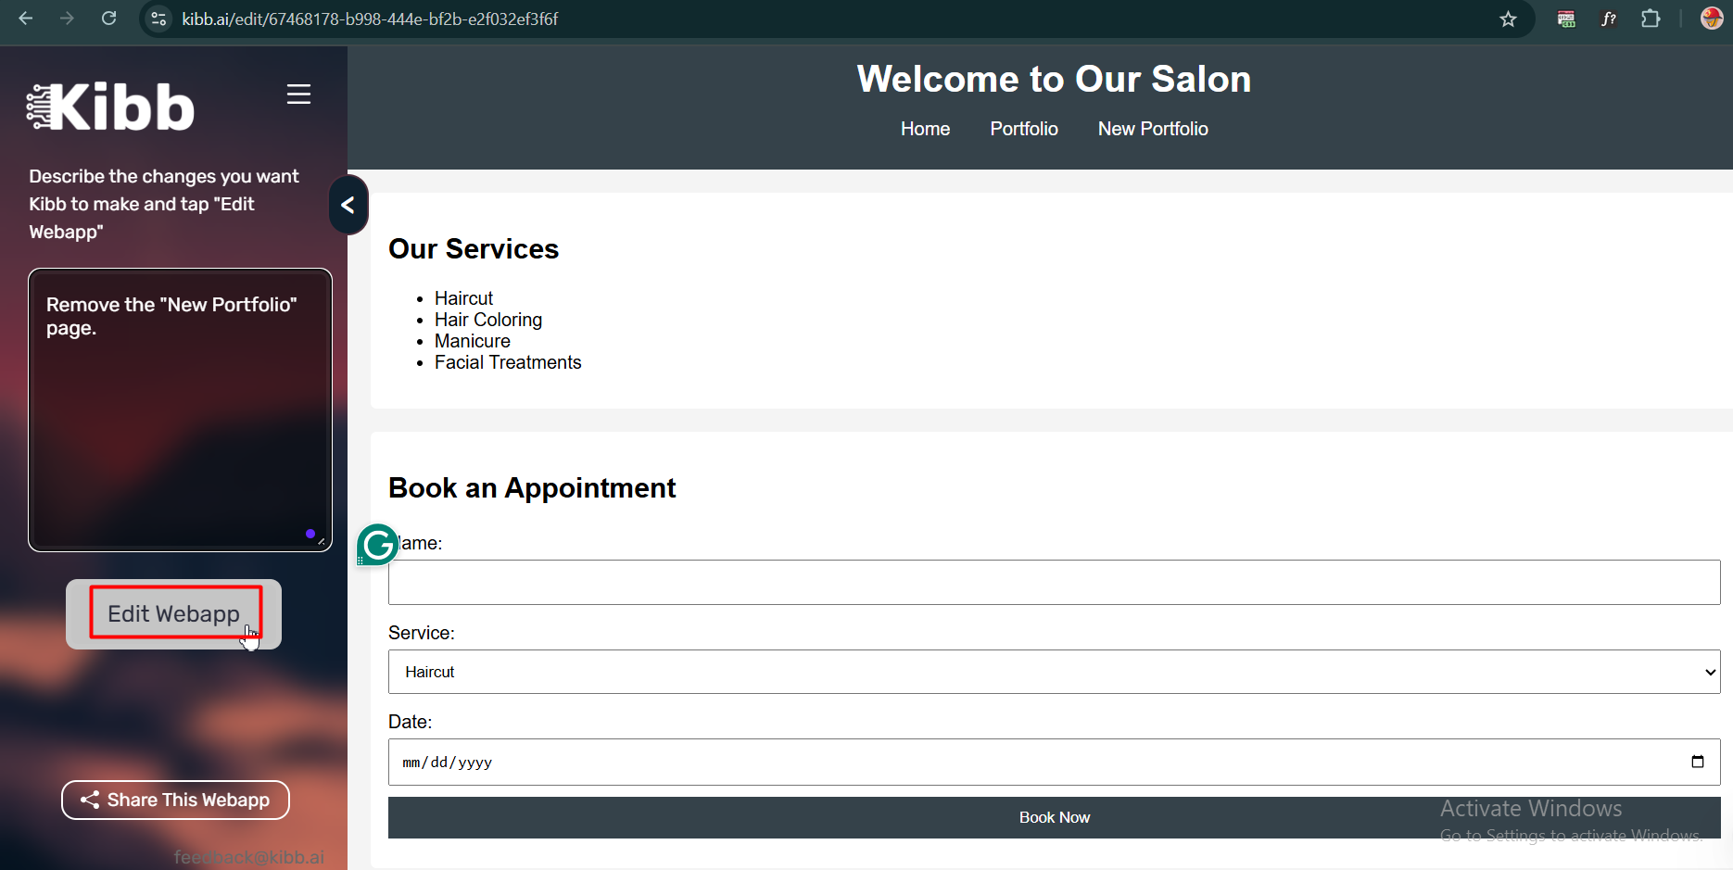Click the 'Haircut' service list item
The image size is (1733, 870).
click(463, 298)
